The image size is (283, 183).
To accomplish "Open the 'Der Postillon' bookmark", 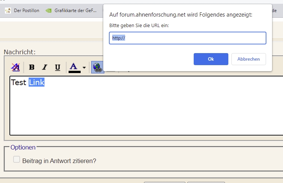I will [x=26, y=11].
